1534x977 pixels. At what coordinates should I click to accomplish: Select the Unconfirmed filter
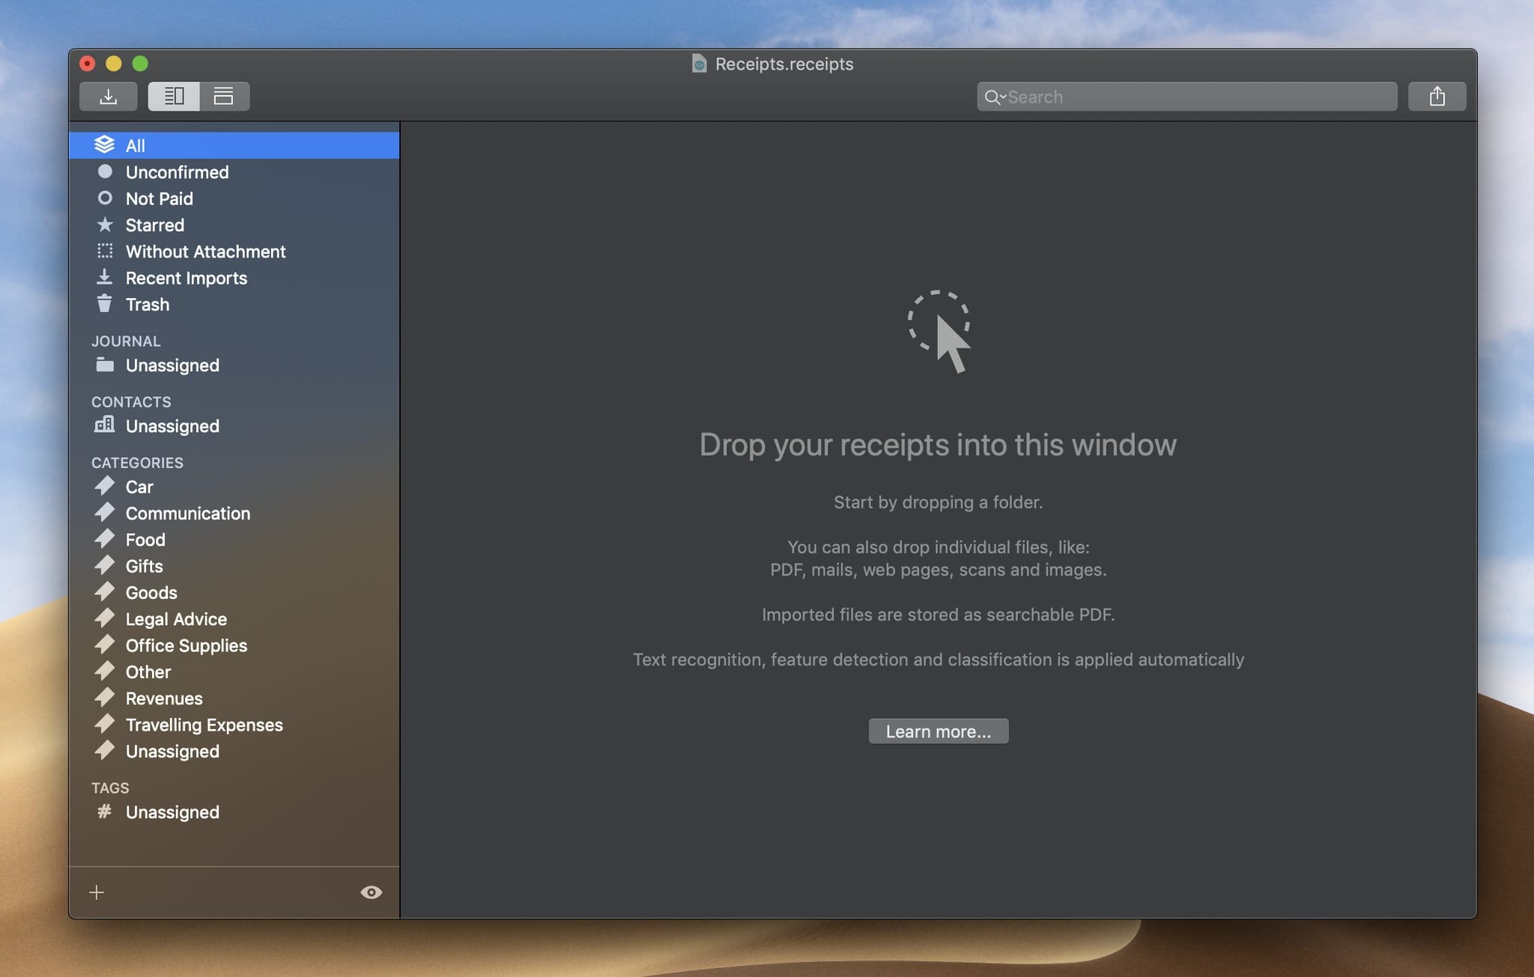177,171
